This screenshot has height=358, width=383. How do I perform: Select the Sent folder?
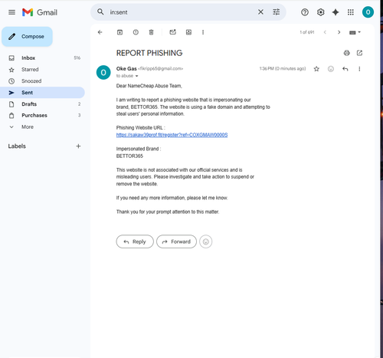point(42,93)
